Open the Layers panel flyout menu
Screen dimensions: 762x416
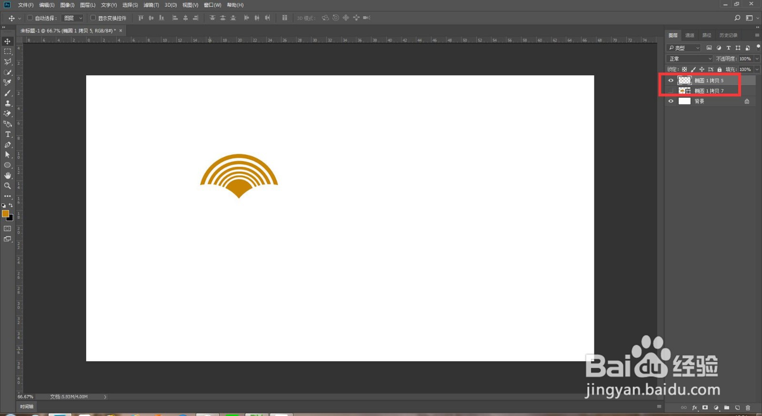757,35
